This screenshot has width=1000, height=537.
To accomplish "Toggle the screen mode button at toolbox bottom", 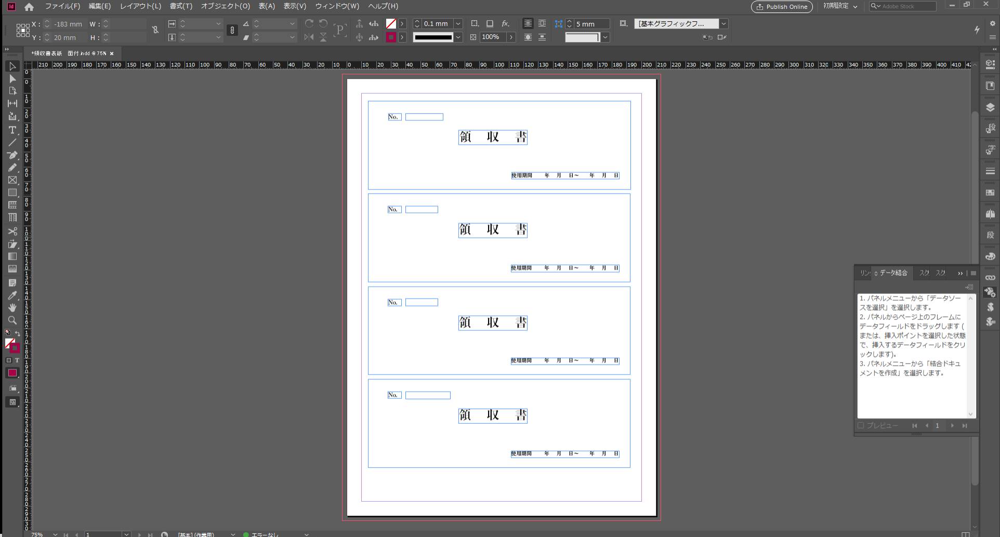I will coord(12,402).
